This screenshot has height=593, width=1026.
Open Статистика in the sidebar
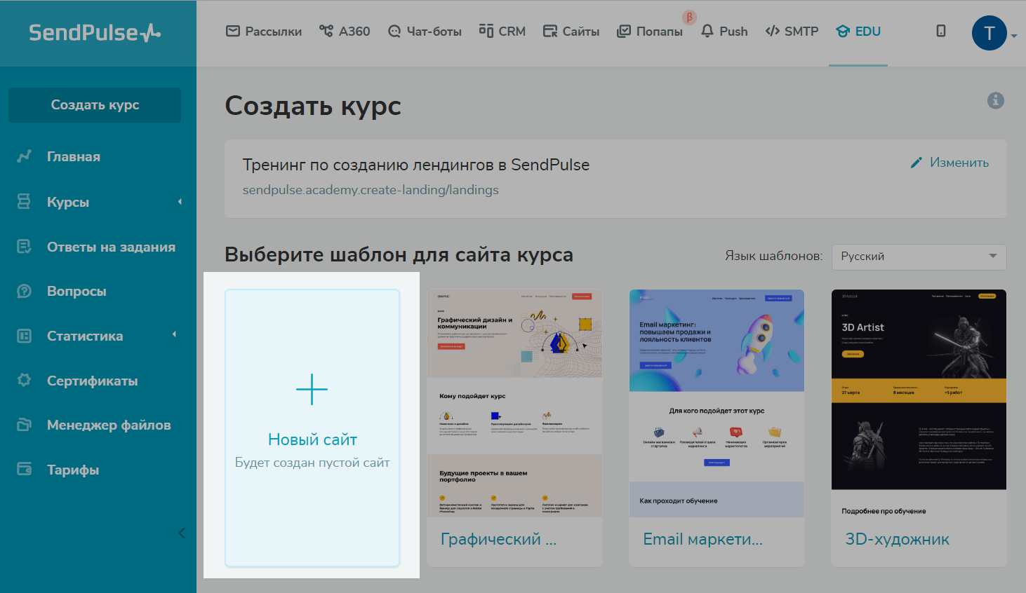click(x=85, y=336)
